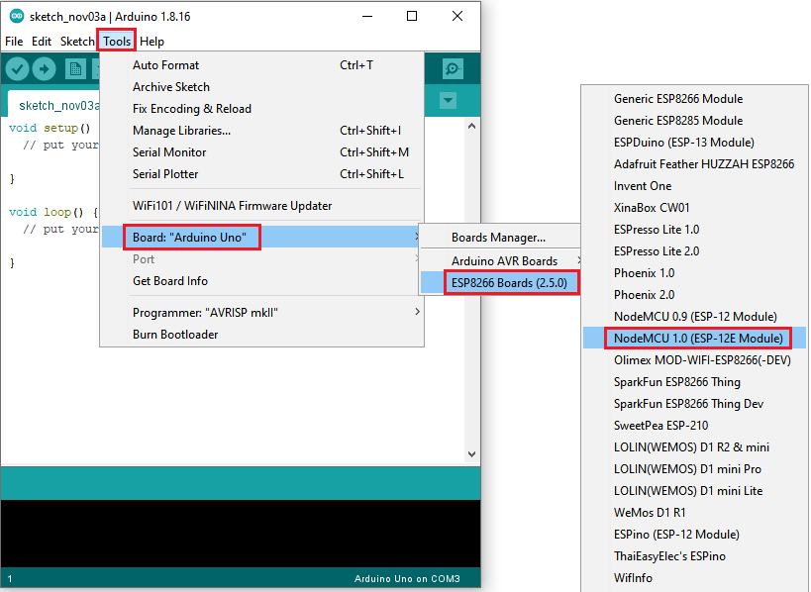Click "Arduino Uno on COM3" status text
811x592 pixels.
(407, 578)
